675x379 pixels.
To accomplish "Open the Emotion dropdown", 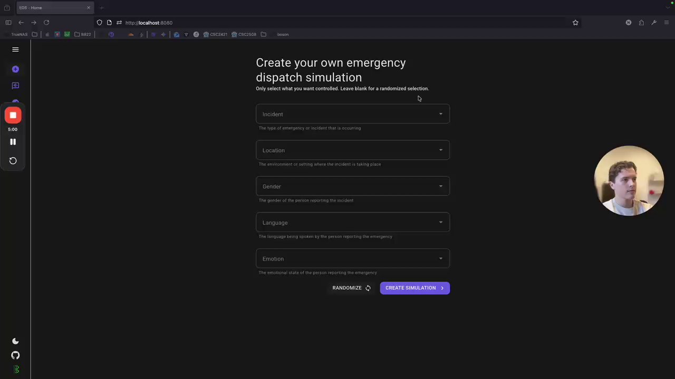I will click(352, 258).
